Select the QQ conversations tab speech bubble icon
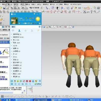This screenshot has width=101, height=101. pos(13,31)
